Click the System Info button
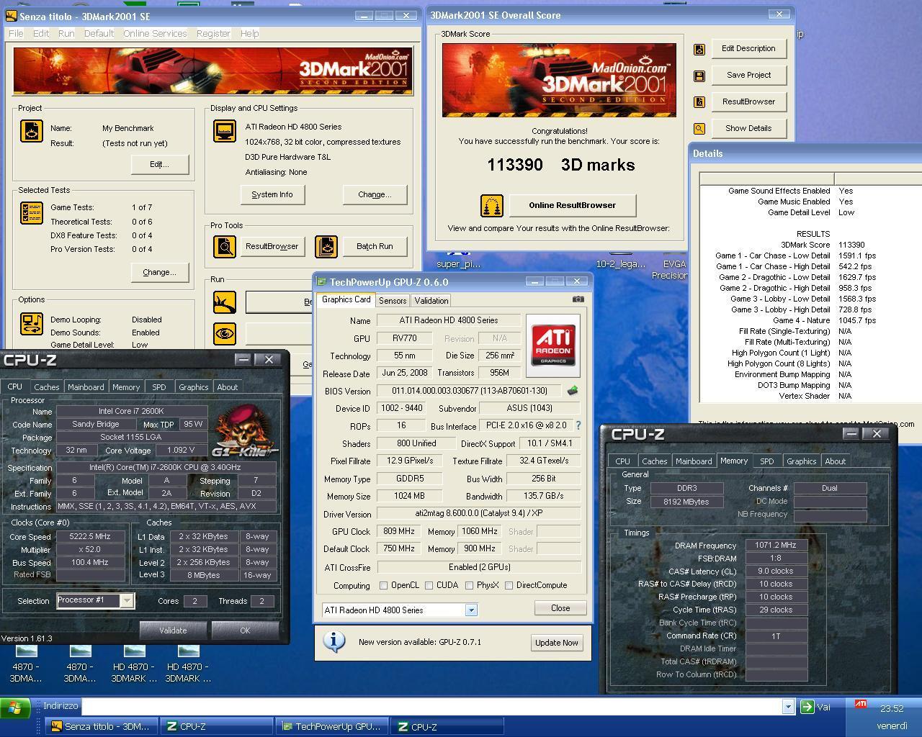The width and height of the screenshot is (922, 737). pyautogui.click(x=272, y=194)
